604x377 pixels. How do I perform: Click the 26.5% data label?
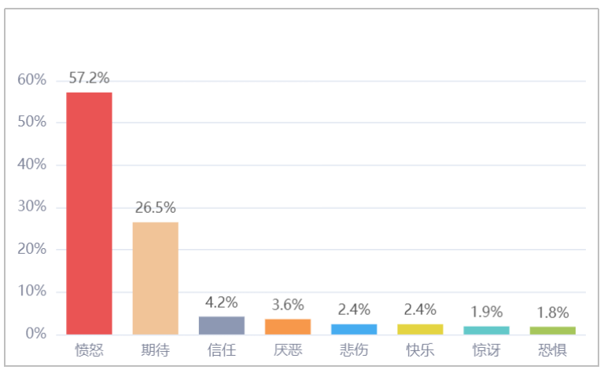(155, 207)
